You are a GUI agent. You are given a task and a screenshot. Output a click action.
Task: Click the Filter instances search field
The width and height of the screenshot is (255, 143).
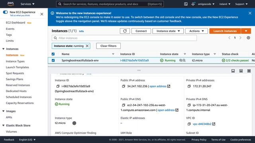pyautogui.click(x=124, y=38)
